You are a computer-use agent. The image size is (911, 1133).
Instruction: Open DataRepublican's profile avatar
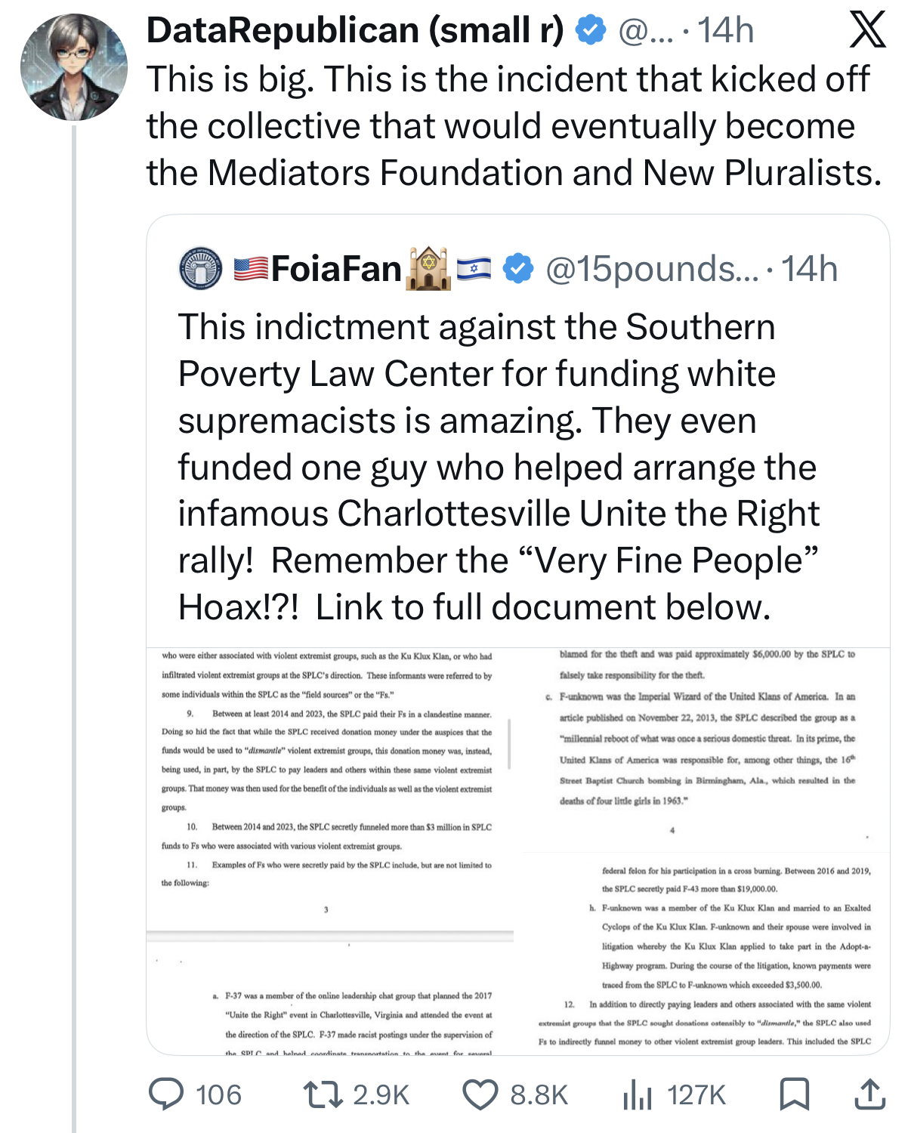tap(74, 67)
